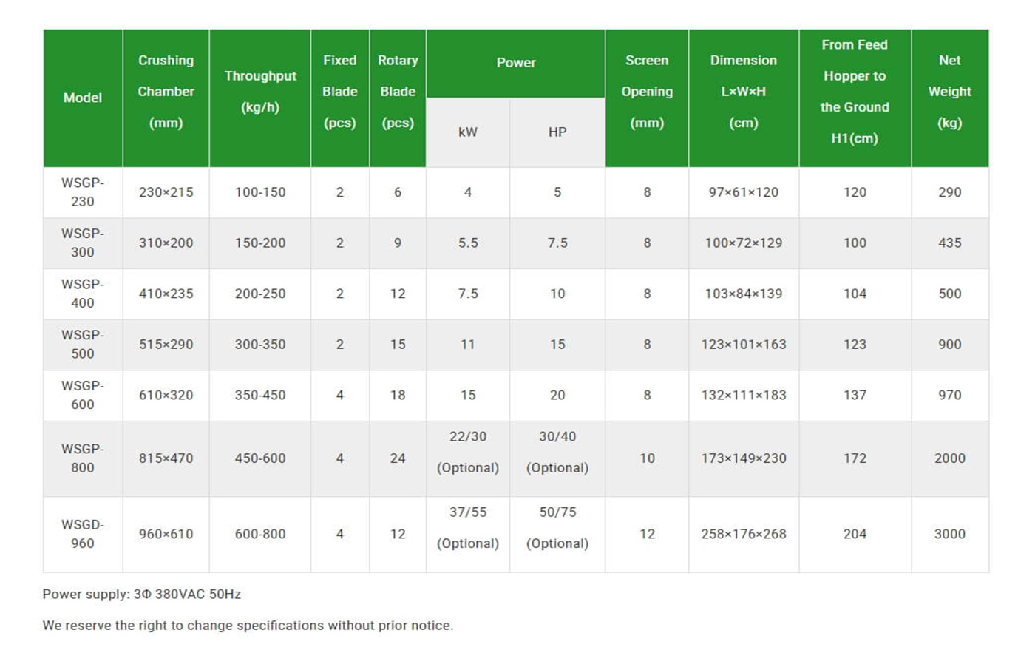Screen dimensions: 1035x647
Task: Click the Power supply note text
Action: point(142,595)
